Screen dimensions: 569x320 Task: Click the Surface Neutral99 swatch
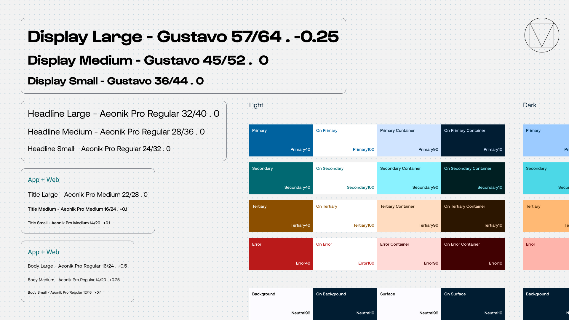[x=409, y=304]
